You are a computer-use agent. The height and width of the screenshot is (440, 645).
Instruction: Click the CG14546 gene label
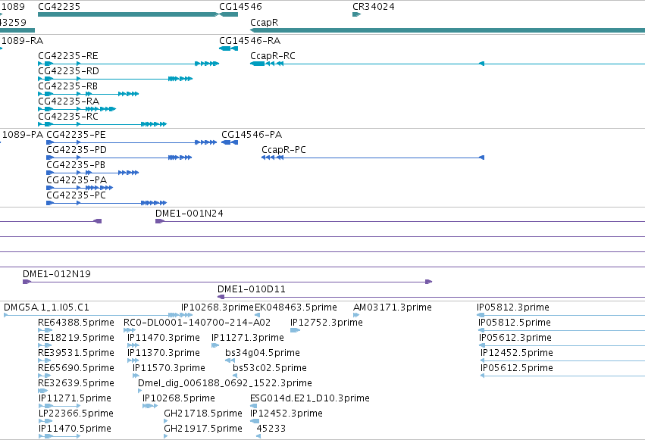(240, 7)
